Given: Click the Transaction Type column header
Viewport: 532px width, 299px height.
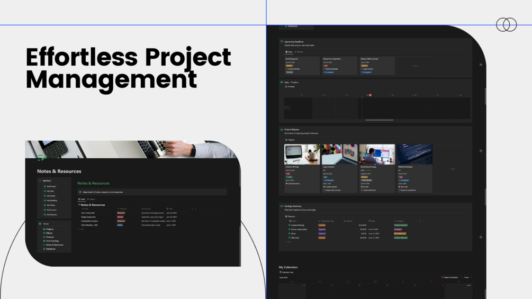Looking at the screenshot, I should (327, 221).
